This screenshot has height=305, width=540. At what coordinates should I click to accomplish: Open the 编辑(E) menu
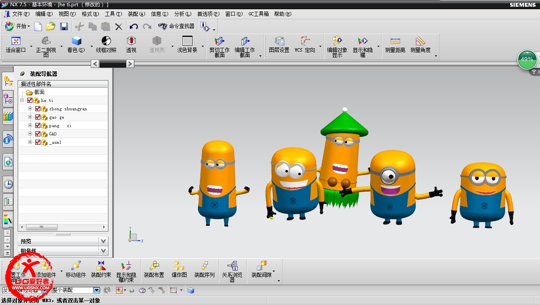44,14
